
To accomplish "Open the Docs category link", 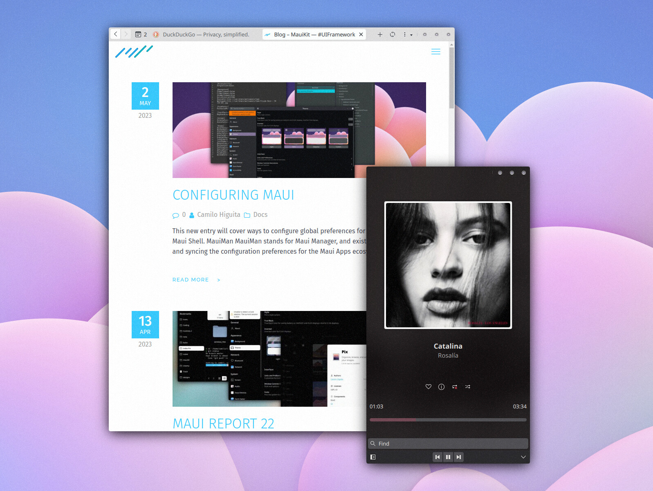I will tap(260, 215).
